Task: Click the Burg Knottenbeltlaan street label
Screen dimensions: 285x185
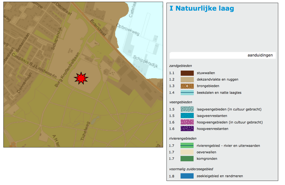Action: tap(67, 70)
